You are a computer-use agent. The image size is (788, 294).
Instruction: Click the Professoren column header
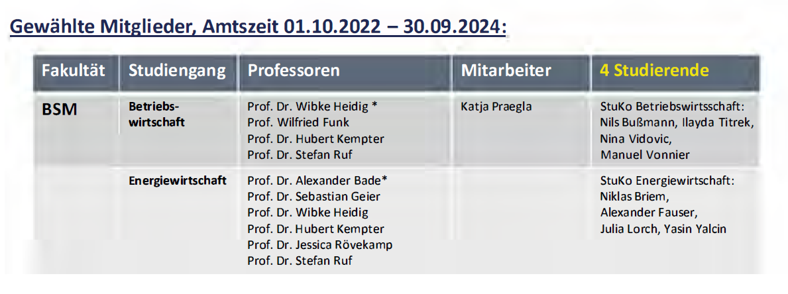click(x=294, y=70)
